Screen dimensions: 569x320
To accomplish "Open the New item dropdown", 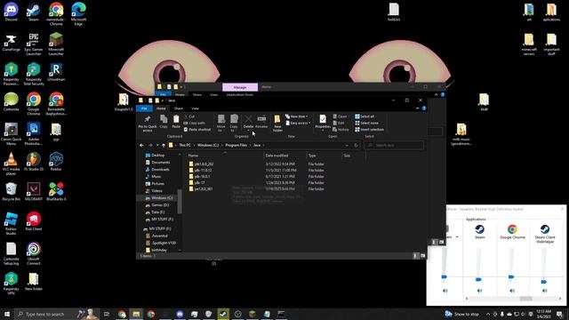I will (297, 116).
